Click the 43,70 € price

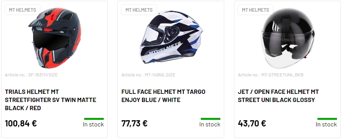[x=252, y=123]
